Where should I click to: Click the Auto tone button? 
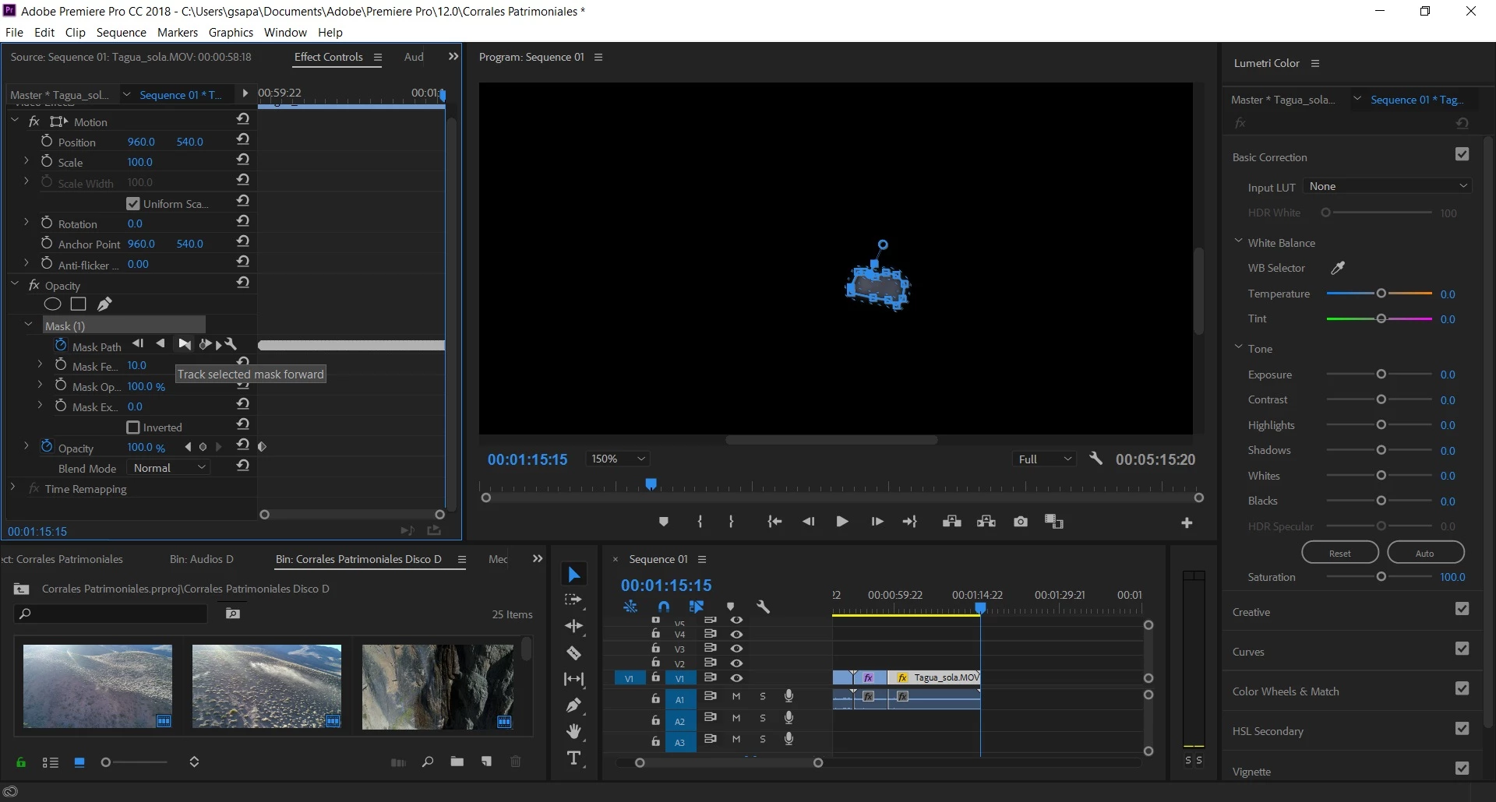pyautogui.click(x=1425, y=553)
